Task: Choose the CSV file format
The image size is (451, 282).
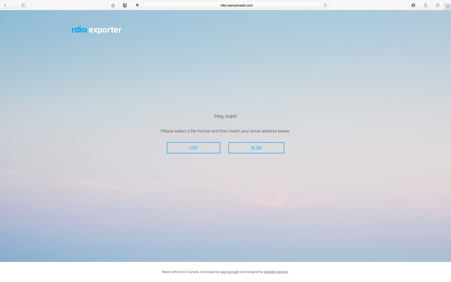Action: point(193,148)
